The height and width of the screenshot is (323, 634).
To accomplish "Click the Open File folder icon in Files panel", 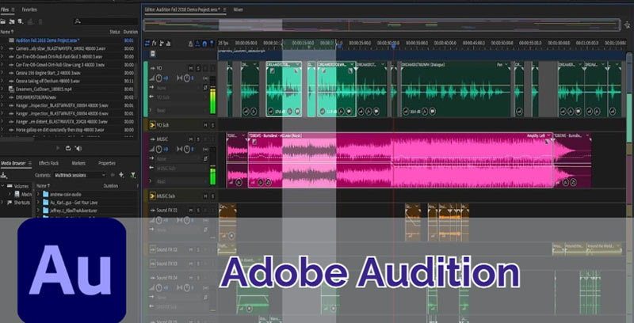I will (x=3, y=21).
